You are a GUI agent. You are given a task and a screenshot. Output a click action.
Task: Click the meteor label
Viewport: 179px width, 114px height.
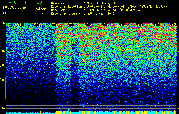[40, 9]
